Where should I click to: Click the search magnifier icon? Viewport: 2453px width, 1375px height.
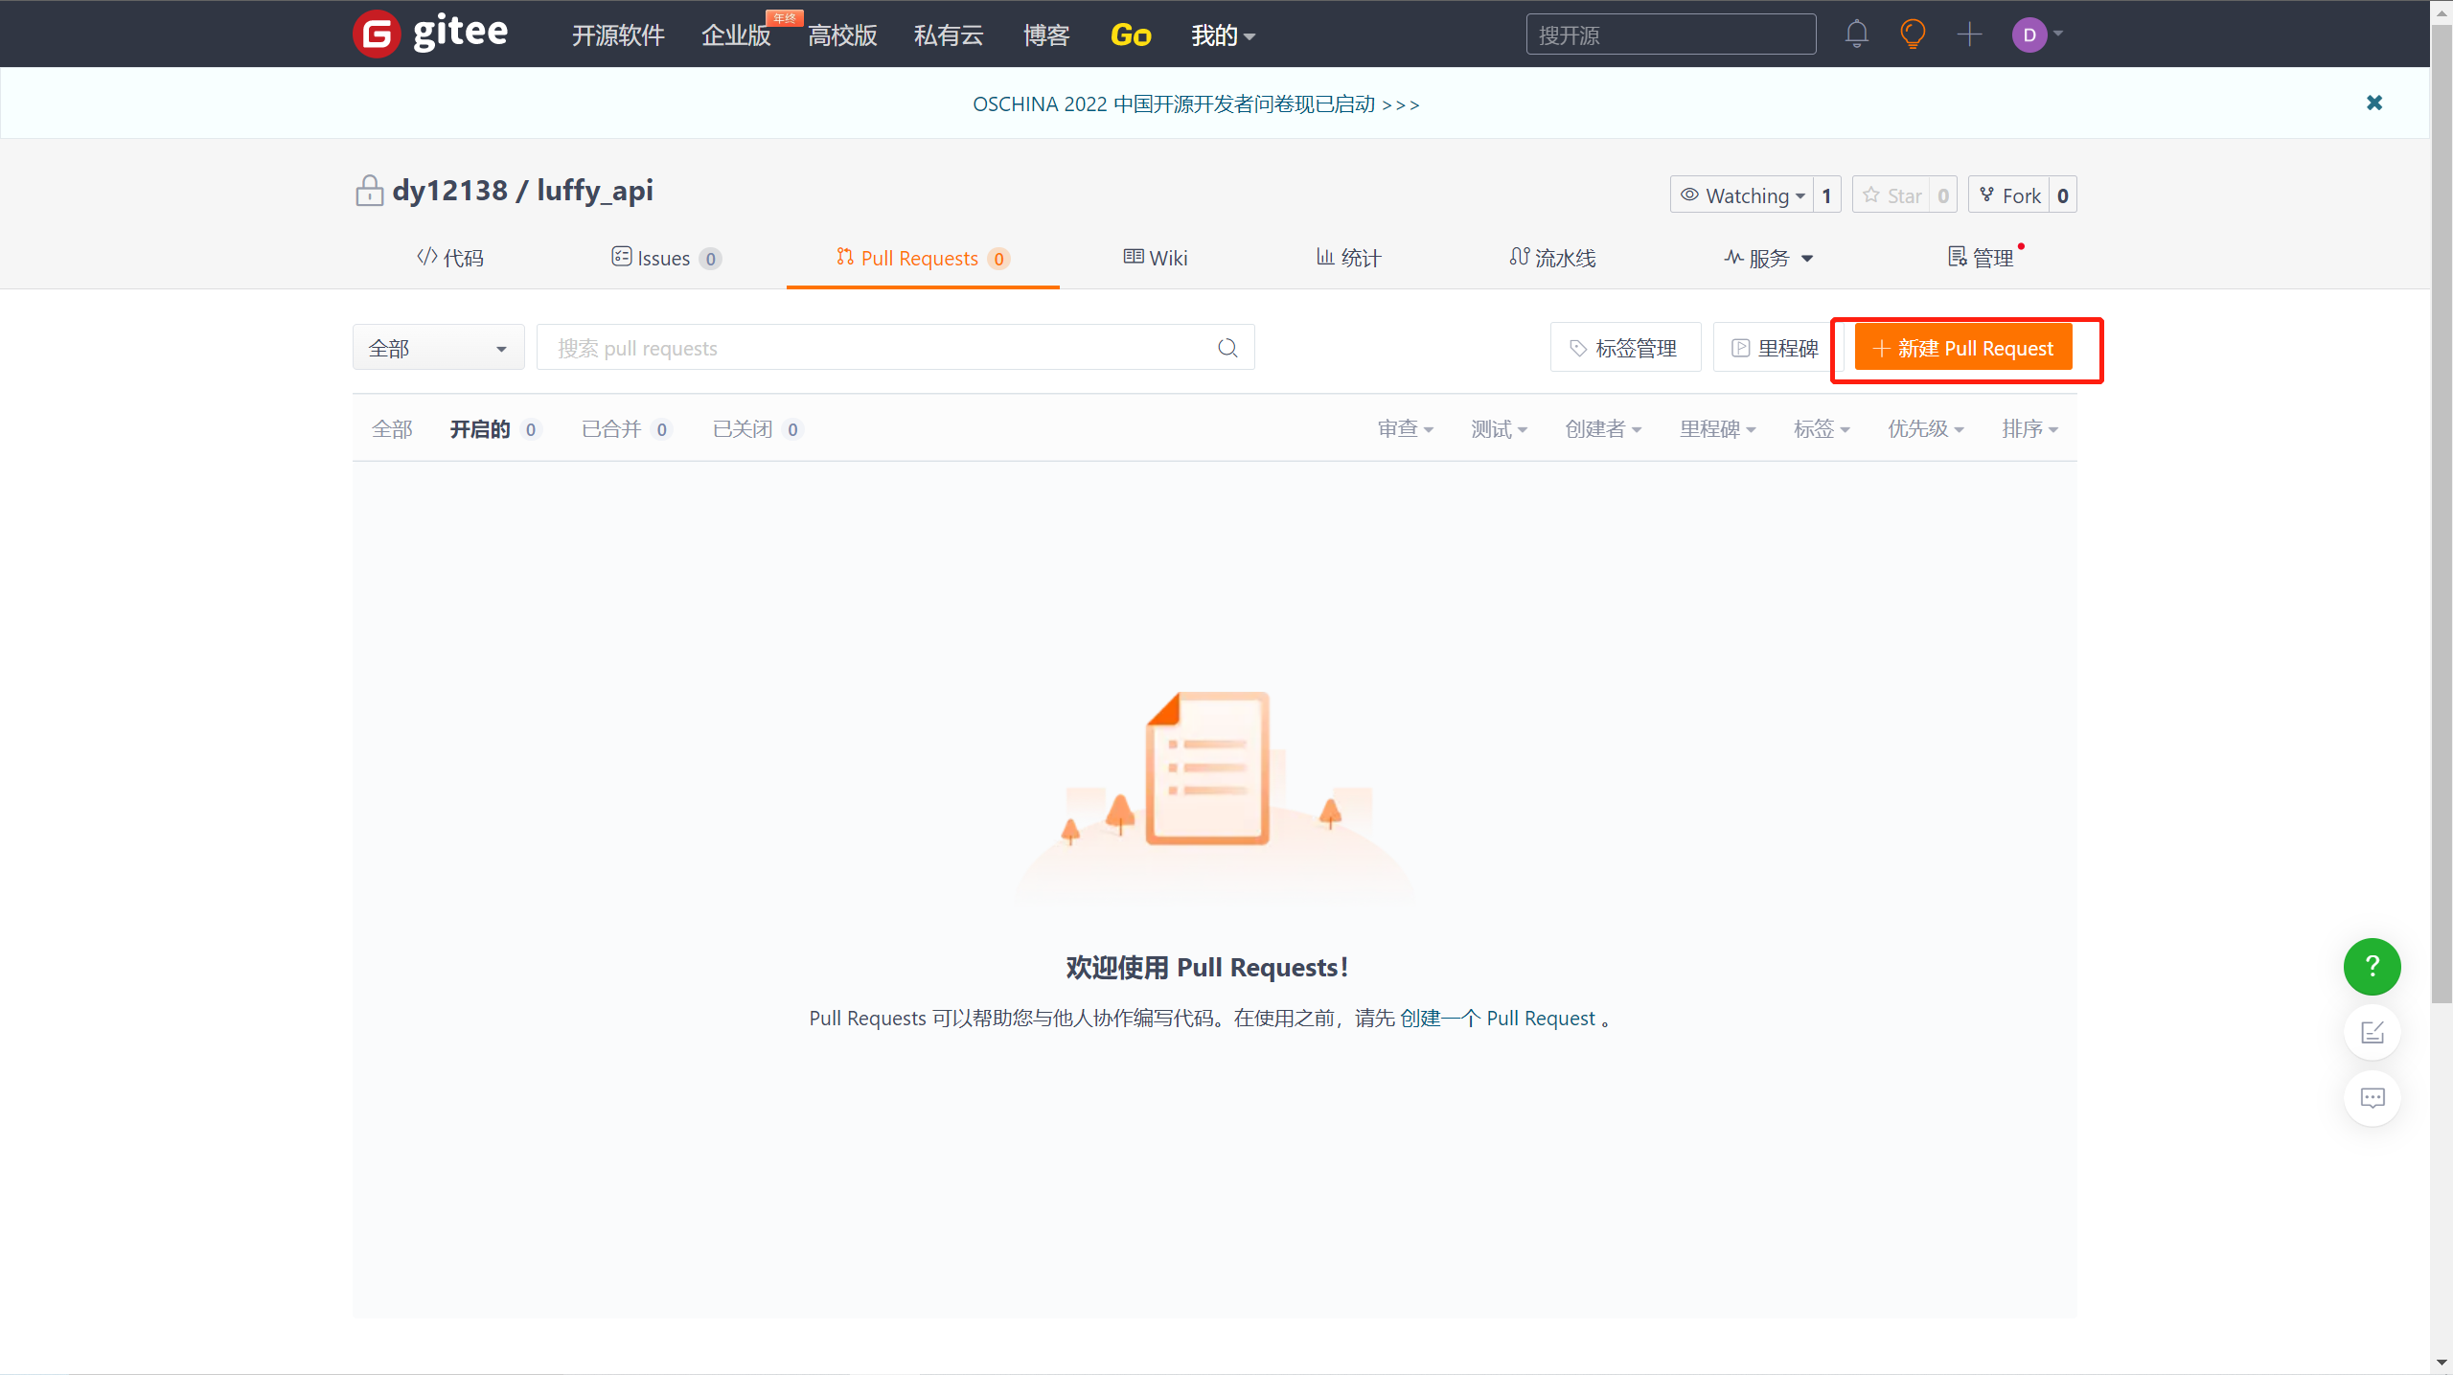pyautogui.click(x=1227, y=348)
